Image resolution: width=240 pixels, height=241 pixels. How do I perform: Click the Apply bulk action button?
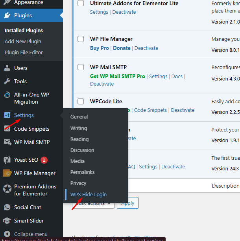[127, 203]
